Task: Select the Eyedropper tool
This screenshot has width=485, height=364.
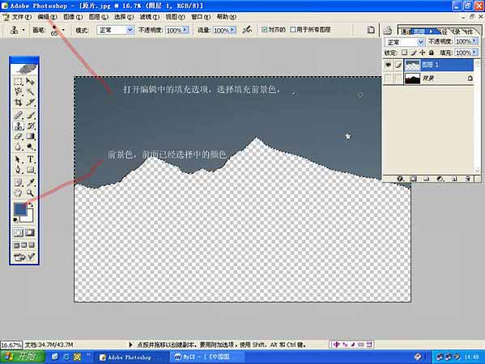Action: pyautogui.click(x=30, y=182)
